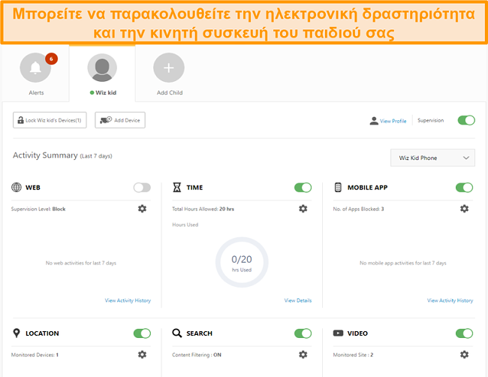
Task: Open Mobile App settings gear
Action: click(x=464, y=209)
